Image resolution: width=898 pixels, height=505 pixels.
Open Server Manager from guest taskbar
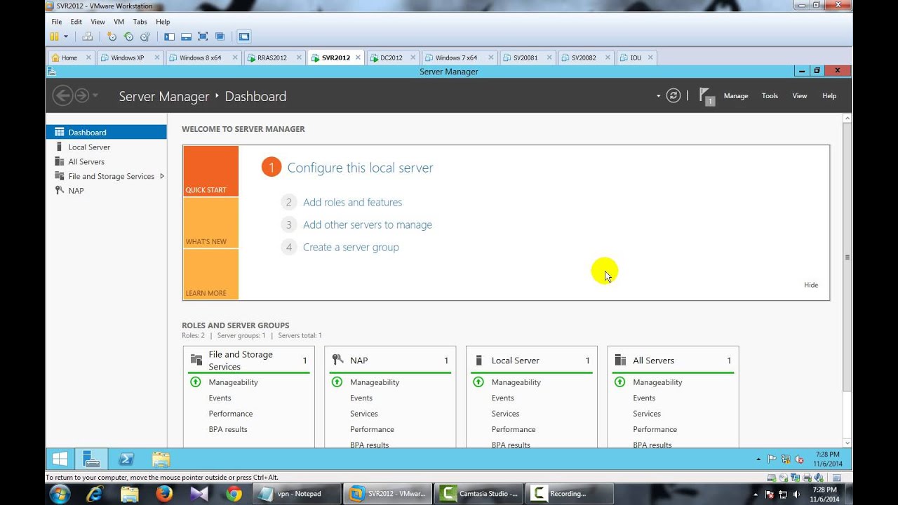[x=91, y=459]
